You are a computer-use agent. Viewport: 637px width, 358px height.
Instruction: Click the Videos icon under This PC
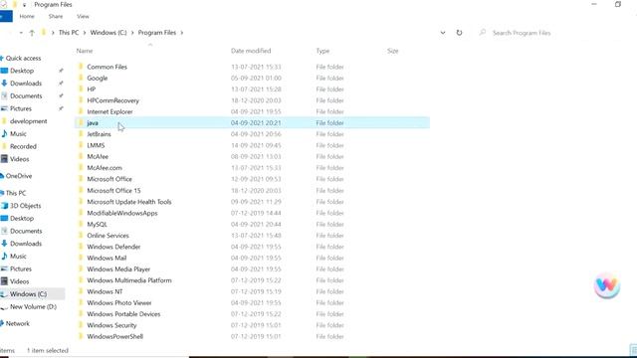pos(4,281)
